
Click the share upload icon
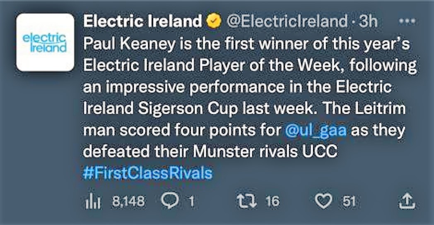tap(407, 201)
